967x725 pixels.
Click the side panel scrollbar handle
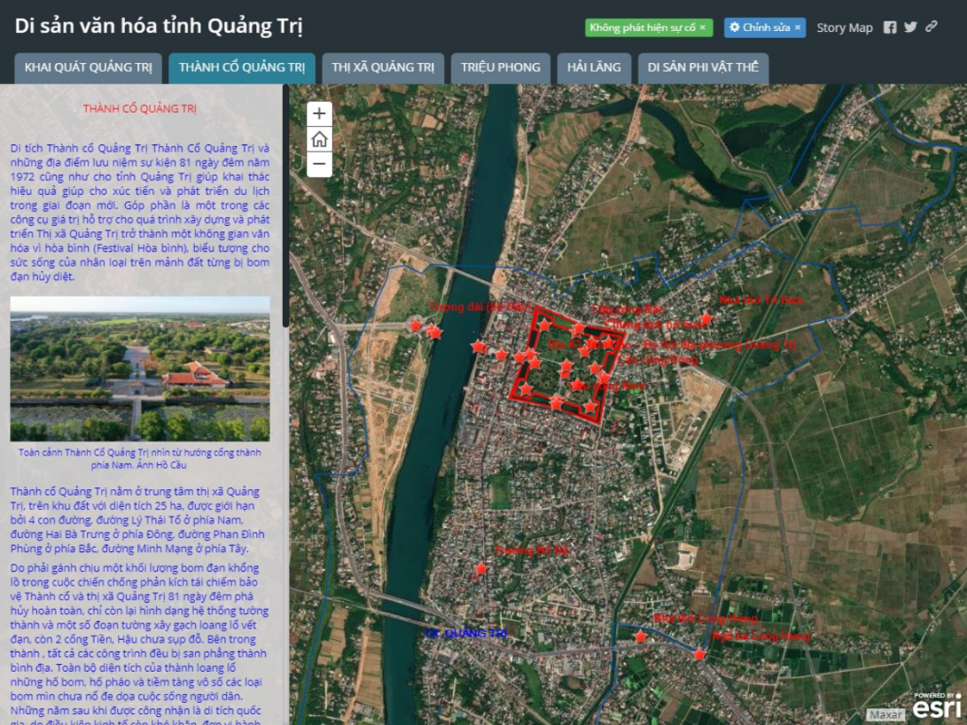pyautogui.click(x=285, y=206)
